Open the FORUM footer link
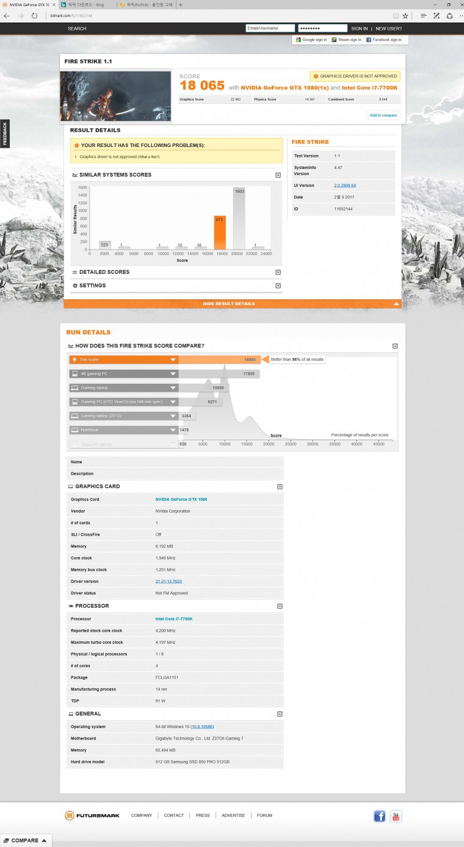Screen dimensions: 464x847 (264, 815)
